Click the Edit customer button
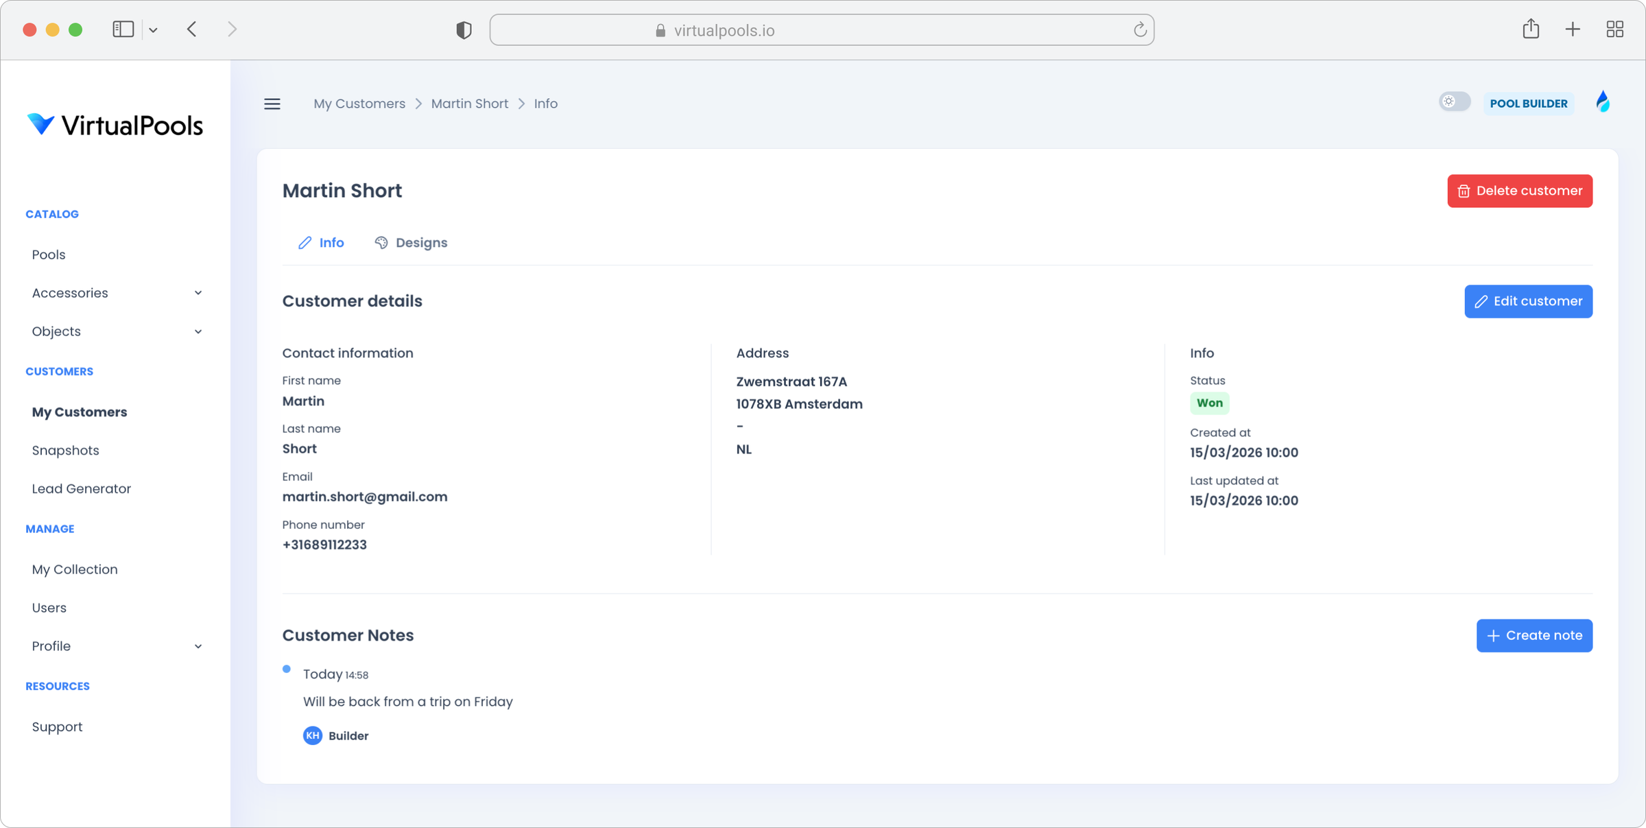This screenshot has height=828, width=1646. (1528, 301)
